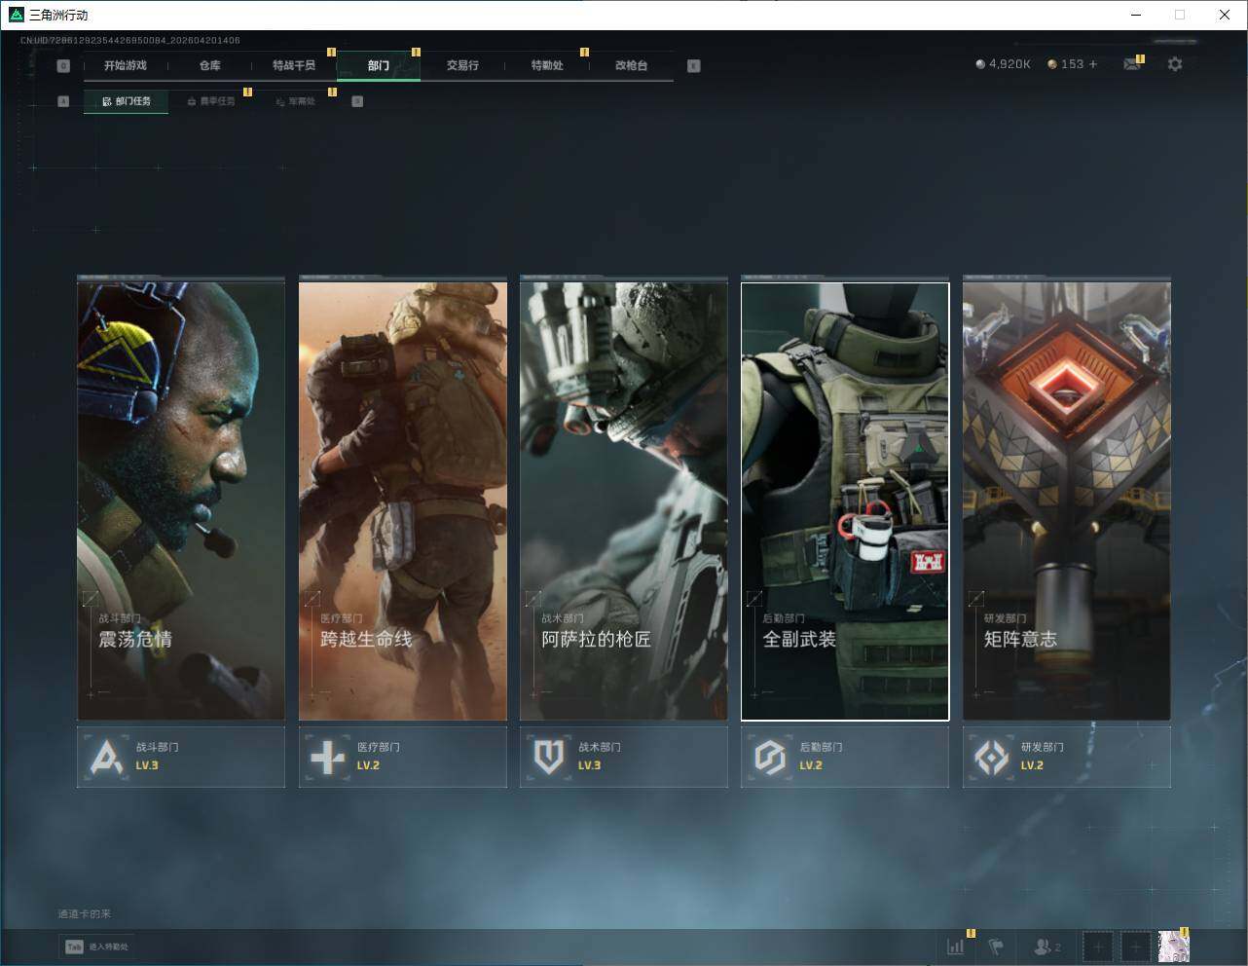The height and width of the screenshot is (966, 1248).
Task: Click the A key hint by sub-tabs
Action: pyautogui.click(x=63, y=101)
